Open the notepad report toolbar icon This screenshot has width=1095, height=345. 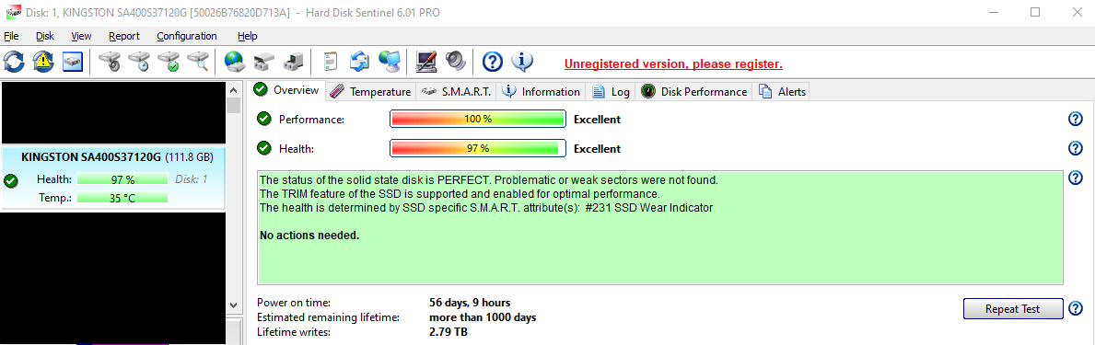[x=330, y=62]
